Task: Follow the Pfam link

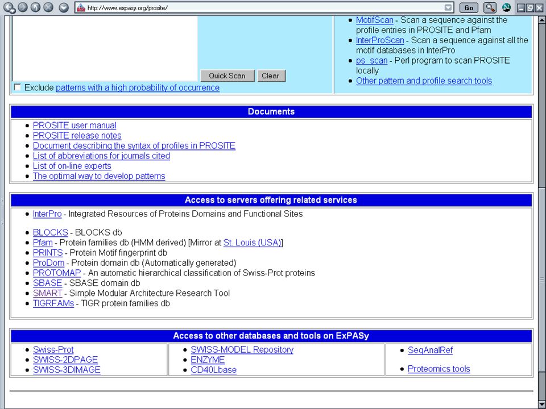Action: 43,243
